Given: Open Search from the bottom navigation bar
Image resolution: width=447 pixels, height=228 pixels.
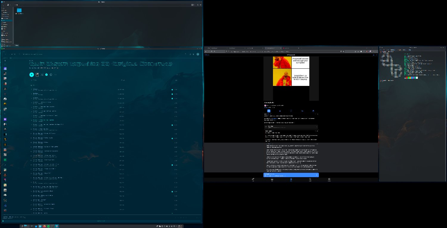Looking at the screenshot, I should coord(310,180).
